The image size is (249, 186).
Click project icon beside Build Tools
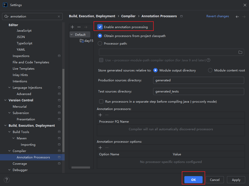point(59,132)
